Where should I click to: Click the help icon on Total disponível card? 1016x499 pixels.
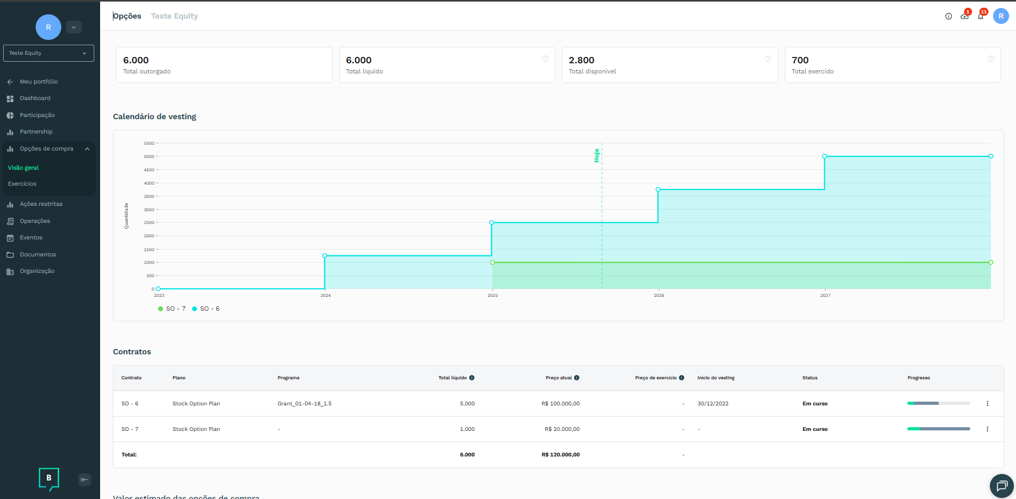click(x=768, y=59)
